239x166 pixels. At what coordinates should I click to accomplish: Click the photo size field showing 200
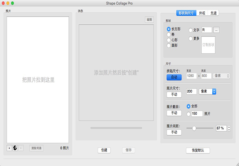(192, 91)
